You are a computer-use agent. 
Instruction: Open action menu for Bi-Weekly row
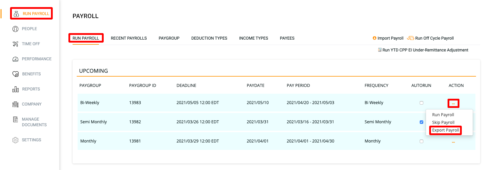[x=453, y=103]
